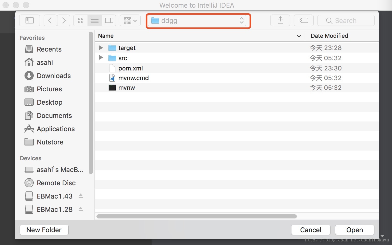
Task: Click the mvnw.cmd file icon
Action: pos(112,78)
